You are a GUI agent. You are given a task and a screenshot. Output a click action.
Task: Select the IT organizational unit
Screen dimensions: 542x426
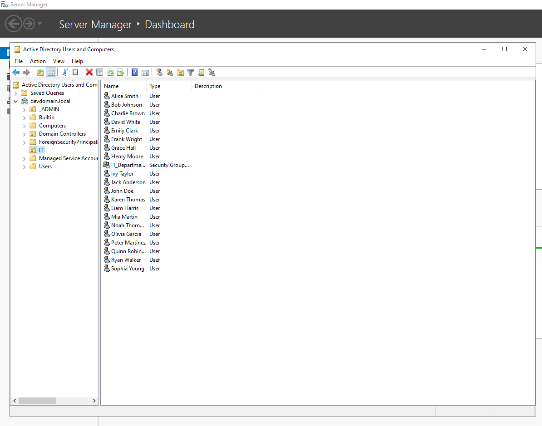(x=41, y=150)
